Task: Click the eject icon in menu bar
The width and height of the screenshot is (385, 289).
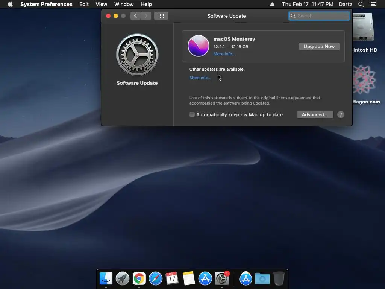Action: tap(272, 4)
